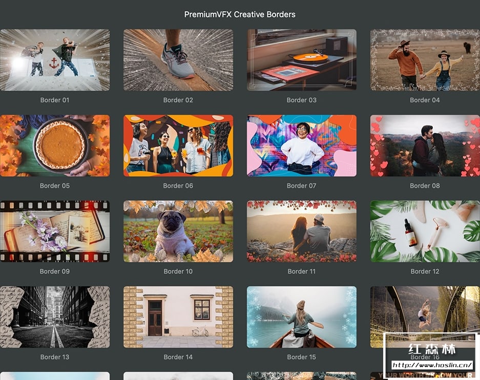Click the Border 01 label

(x=55, y=100)
